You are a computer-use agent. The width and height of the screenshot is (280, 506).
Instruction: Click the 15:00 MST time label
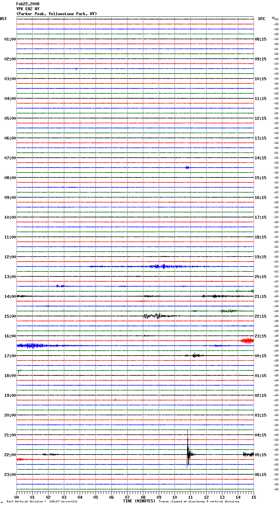coord(10,316)
